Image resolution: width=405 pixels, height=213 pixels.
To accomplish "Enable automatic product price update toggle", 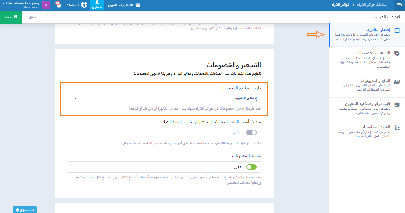I will click(252, 133).
